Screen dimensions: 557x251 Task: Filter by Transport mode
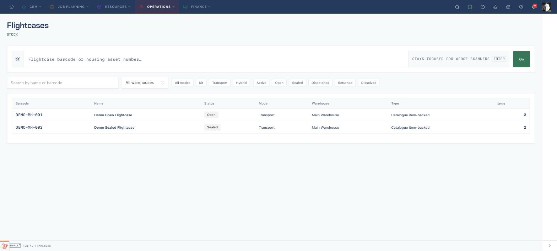220,83
